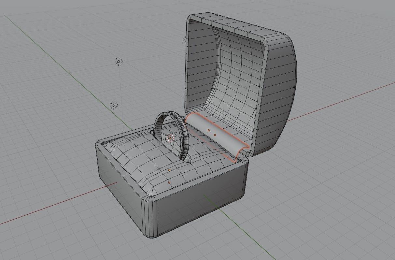The height and width of the screenshot is (260, 395).
Task: Click the 3D cursor inside the ring
Action: 170,138
